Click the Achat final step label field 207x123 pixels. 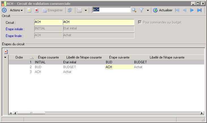(x=99, y=35)
